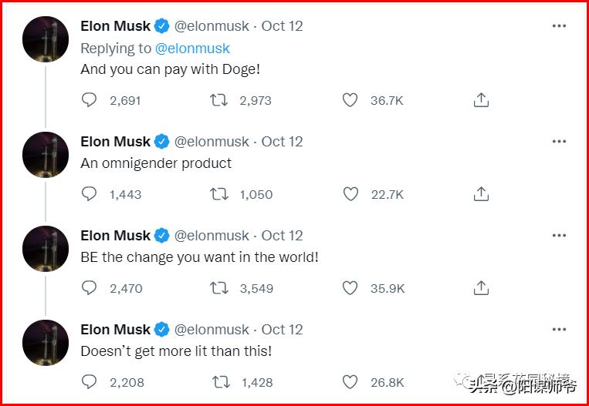Screen dimensions: 589x406
Task: Share the "An omnigender product" tweet
Action: coord(481,194)
